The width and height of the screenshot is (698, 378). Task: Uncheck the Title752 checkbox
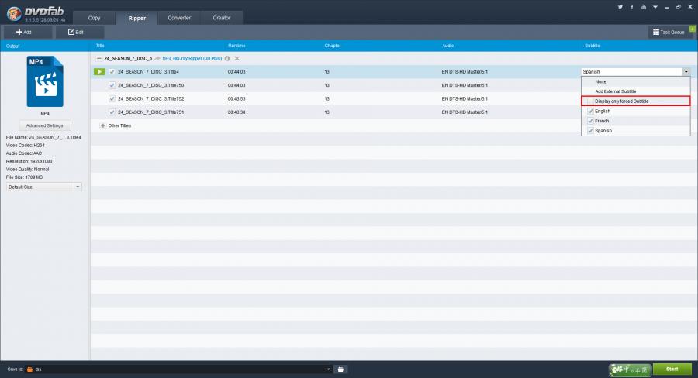point(112,98)
